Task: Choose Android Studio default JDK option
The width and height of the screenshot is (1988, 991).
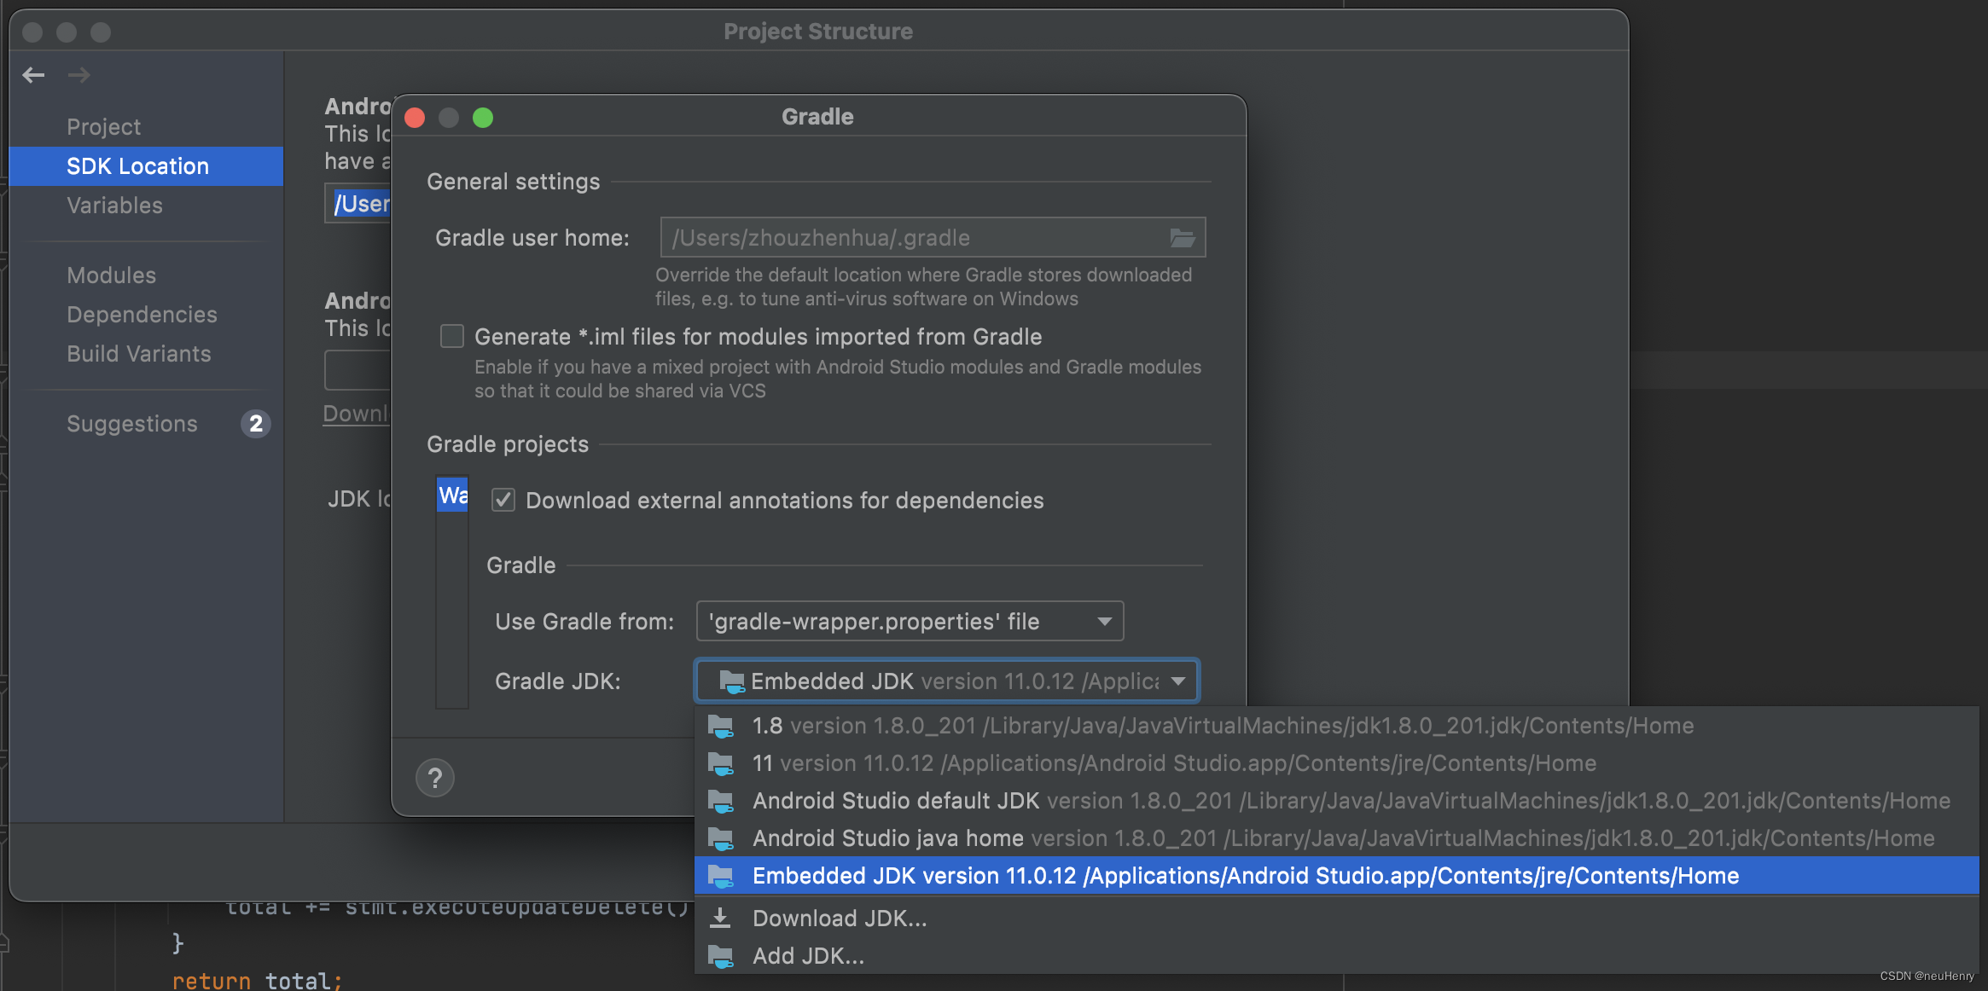Action: 1336,801
